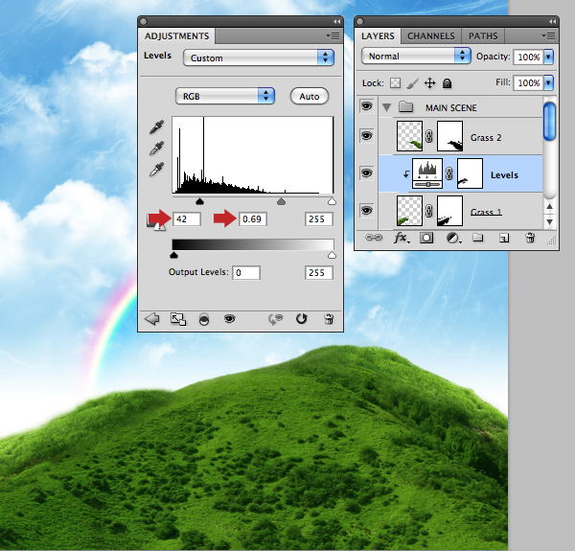Hide the Grass 1 layer
Image resolution: width=575 pixels, height=551 pixels.
click(366, 210)
